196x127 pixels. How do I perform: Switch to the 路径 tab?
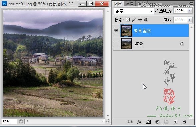point(141,4)
